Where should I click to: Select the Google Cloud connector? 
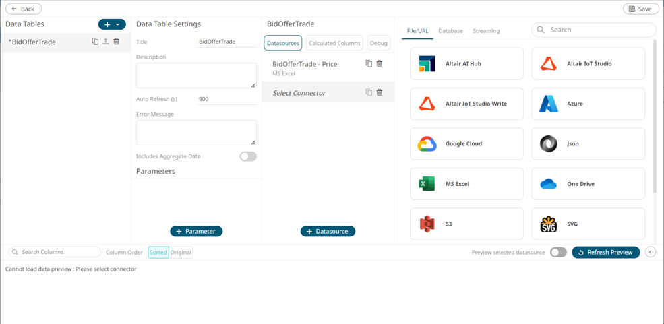pyautogui.click(x=466, y=144)
